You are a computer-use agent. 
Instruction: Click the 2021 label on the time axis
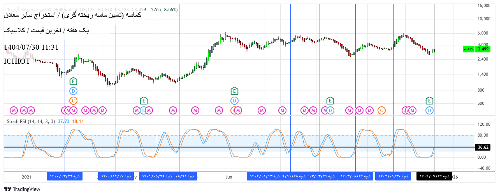(x=26, y=177)
